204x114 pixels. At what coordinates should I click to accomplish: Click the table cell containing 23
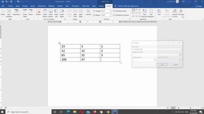pos(70,47)
